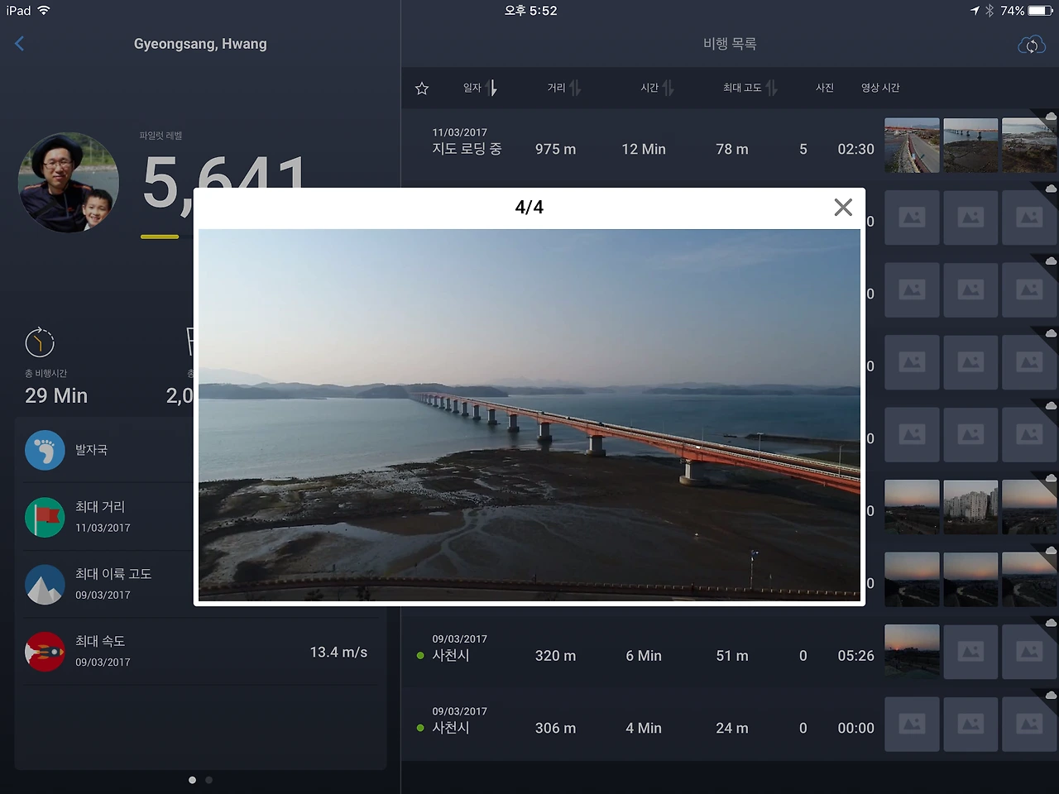Tap the status bar clock 오후 5:52

pos(530,11)
